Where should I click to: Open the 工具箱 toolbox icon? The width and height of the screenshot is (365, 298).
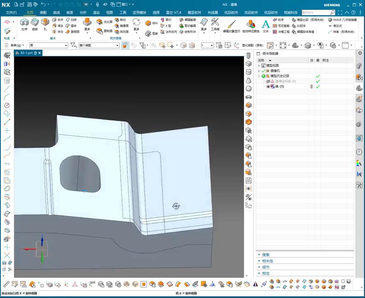[x=215, y=23]
